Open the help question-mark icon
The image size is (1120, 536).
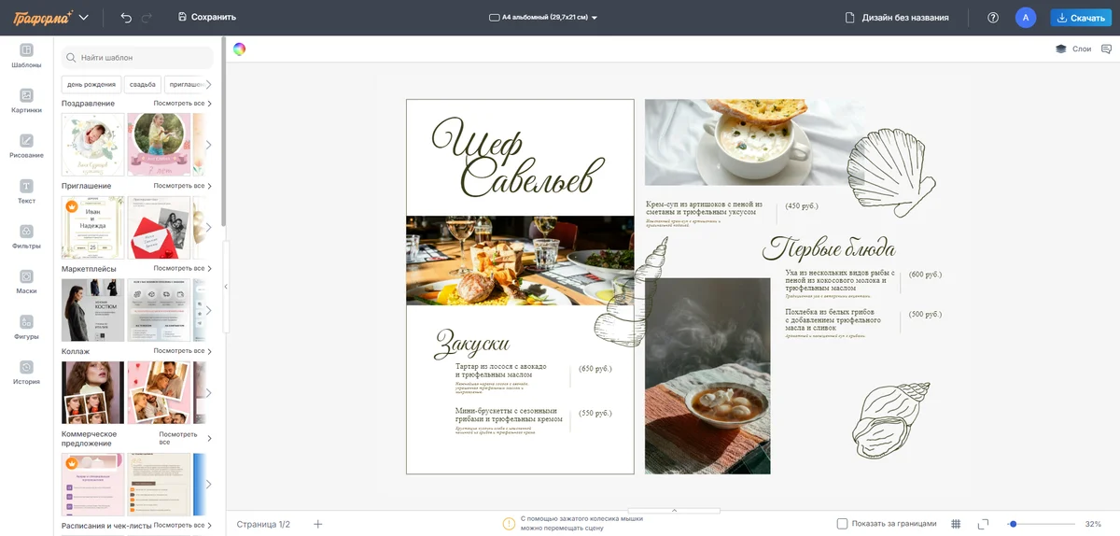point(993,17)
